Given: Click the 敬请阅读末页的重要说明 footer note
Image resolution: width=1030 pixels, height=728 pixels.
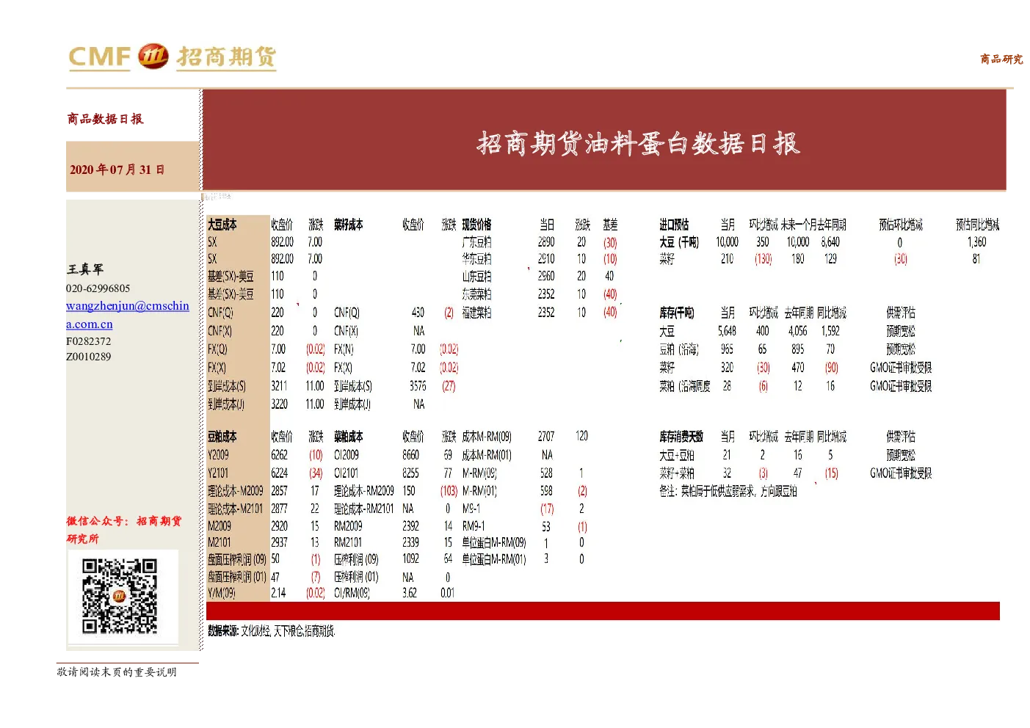Looking at the screenshot, I should click(x=117, y=672).
